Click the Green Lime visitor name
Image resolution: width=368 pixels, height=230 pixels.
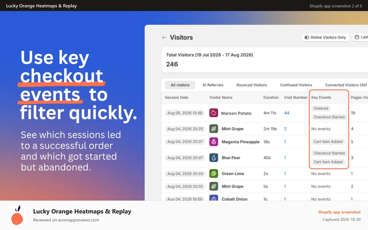click(x=233, y=174)
